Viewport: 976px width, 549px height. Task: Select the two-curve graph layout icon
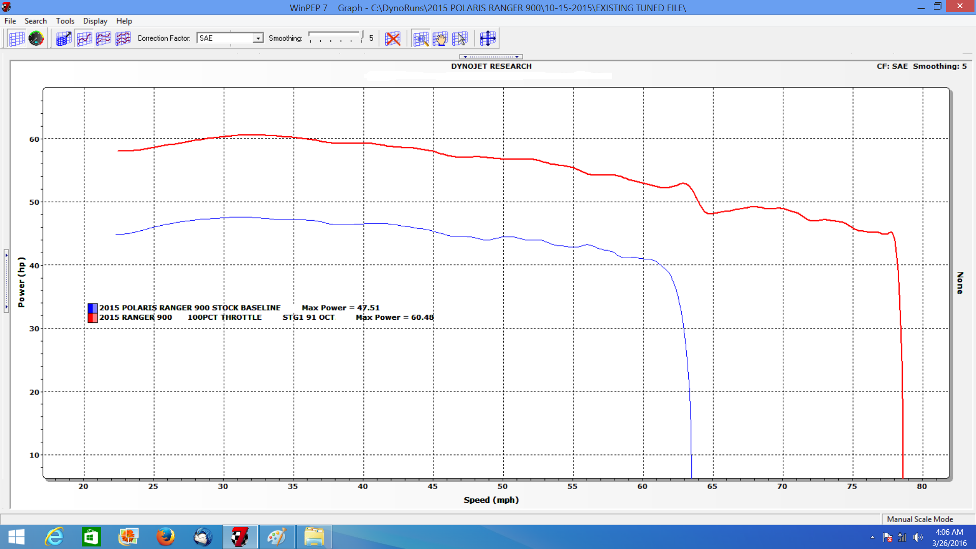(x=104, y=39)
